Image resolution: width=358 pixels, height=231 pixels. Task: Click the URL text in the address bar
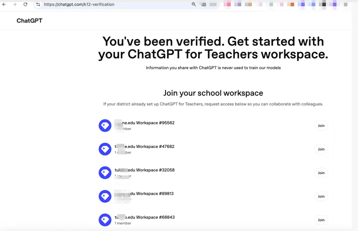[79, 4]
